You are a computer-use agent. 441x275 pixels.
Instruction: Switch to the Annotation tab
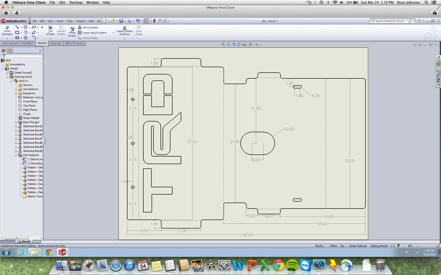point(27,43)
